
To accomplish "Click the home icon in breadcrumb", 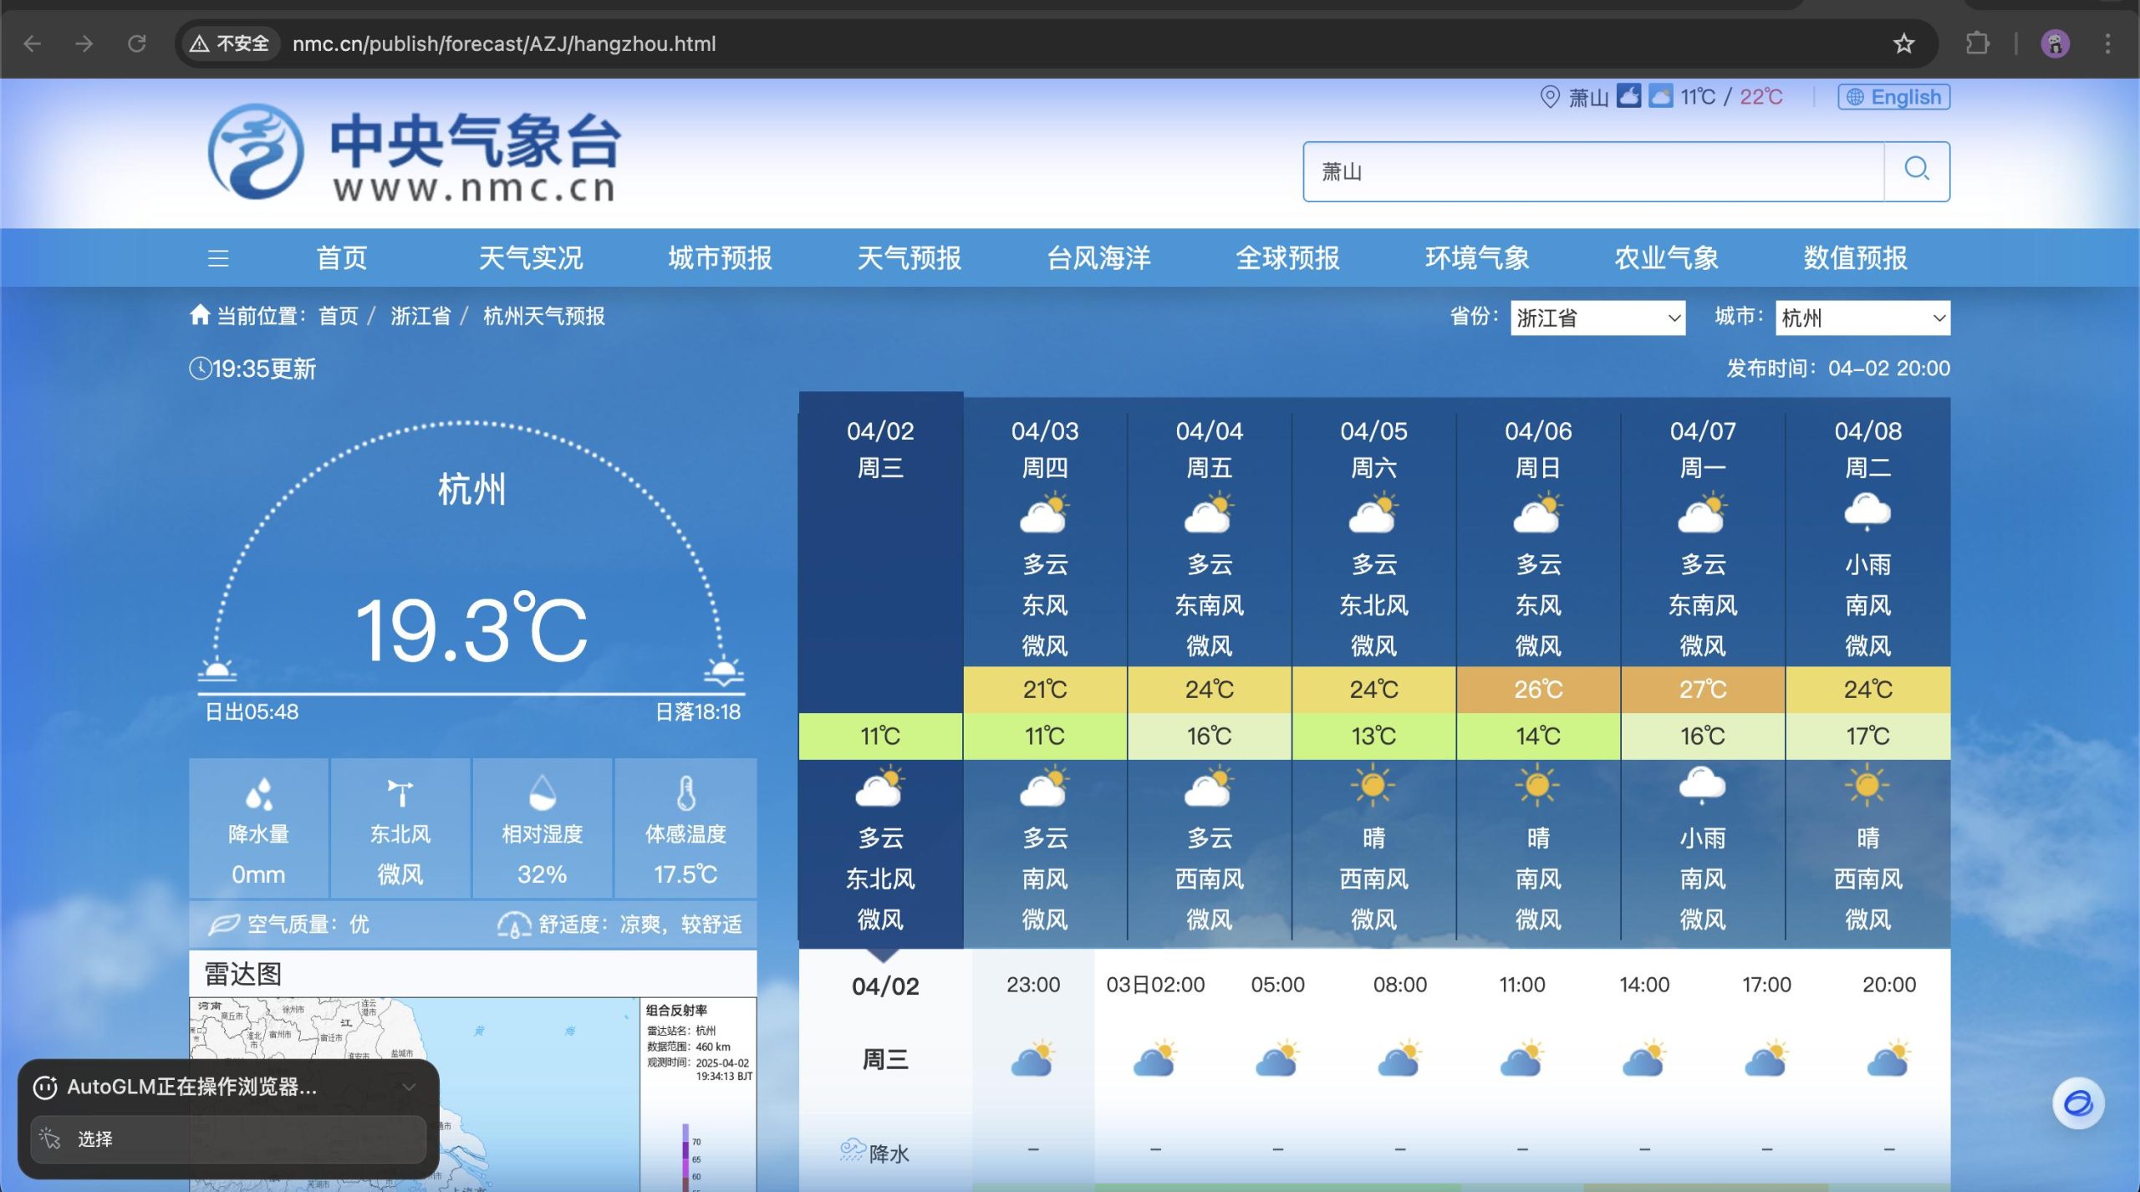I will (x=199, y=315).
